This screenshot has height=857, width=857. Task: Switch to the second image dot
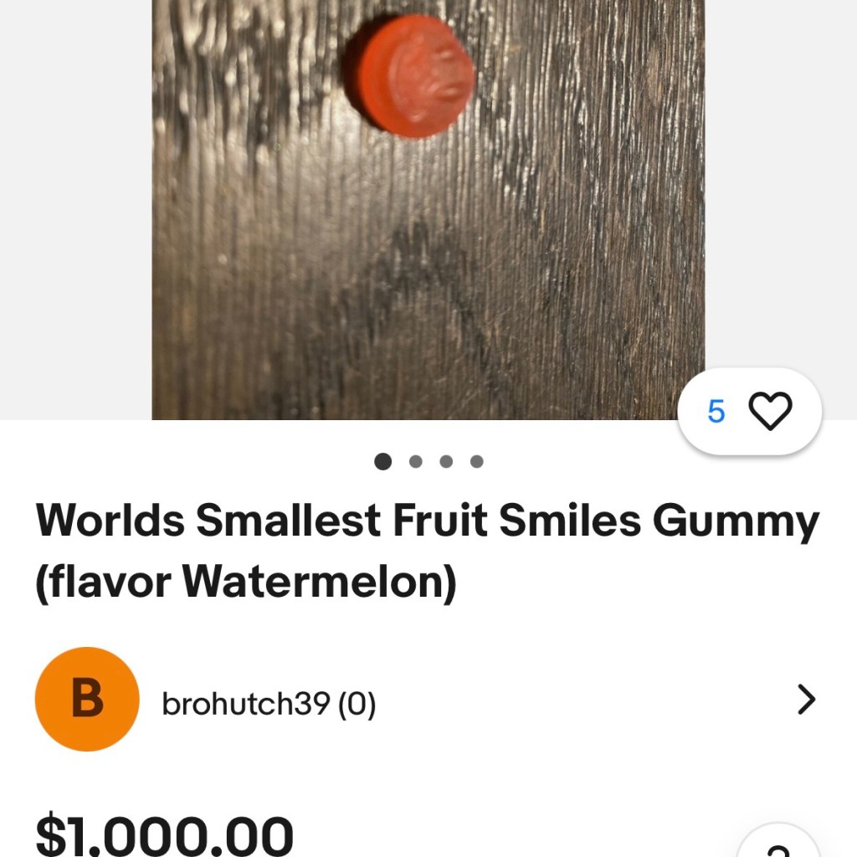tap(416, 461)
